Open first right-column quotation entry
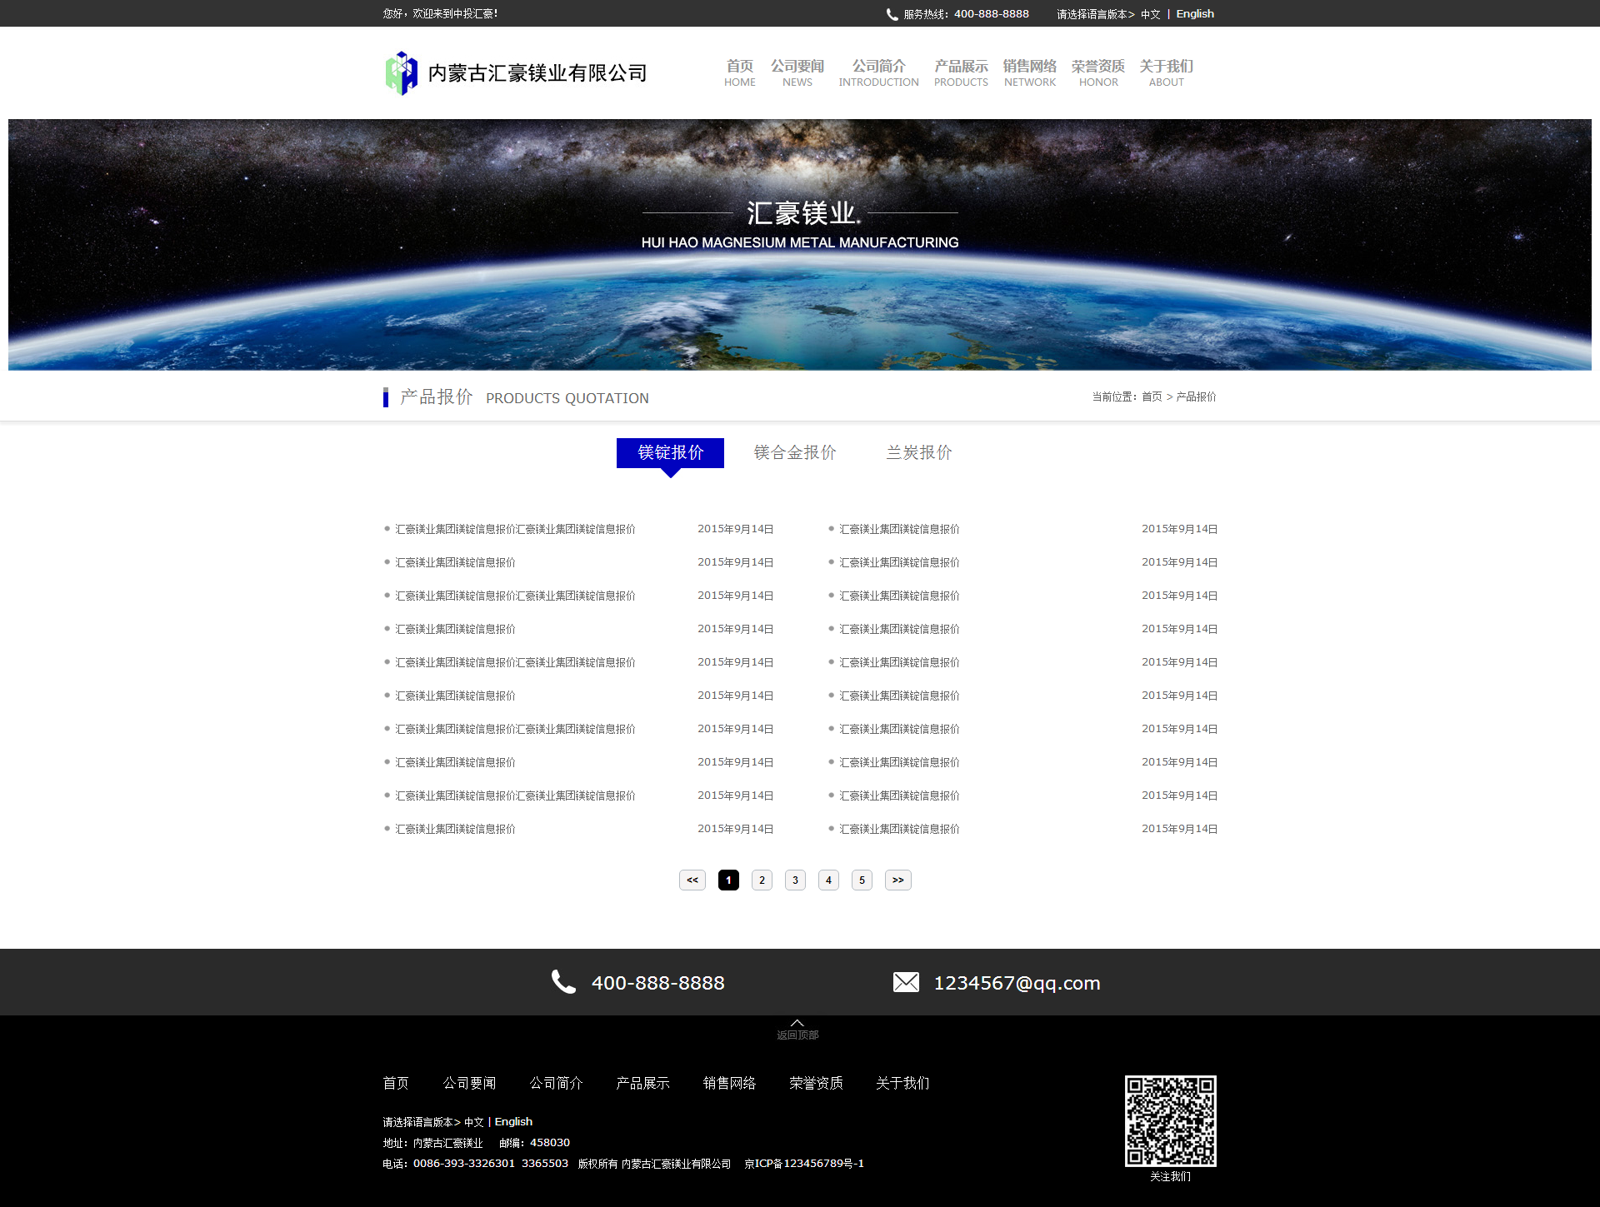The width and height of the screenshot is (1600, 1207). tap(899, 529)
